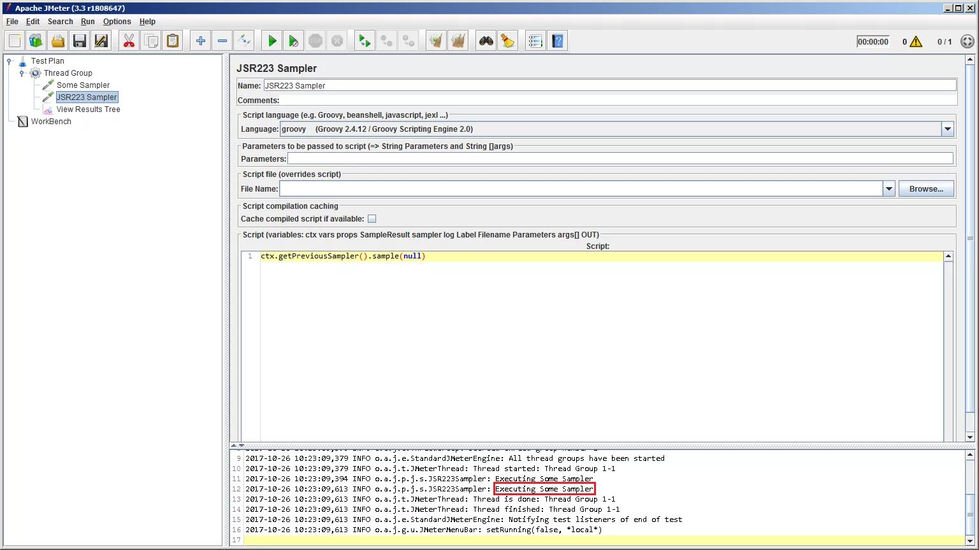Click the Toggle enable/disable toolbar icon
979x550 pixels.
pos(244,41)
